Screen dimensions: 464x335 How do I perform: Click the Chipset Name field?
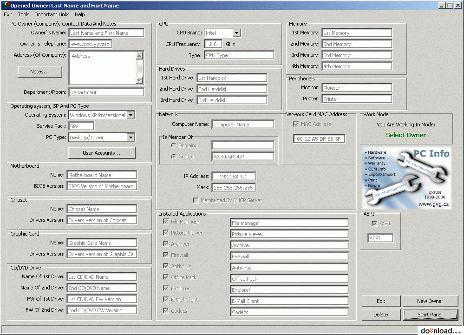tap(102, 209)
